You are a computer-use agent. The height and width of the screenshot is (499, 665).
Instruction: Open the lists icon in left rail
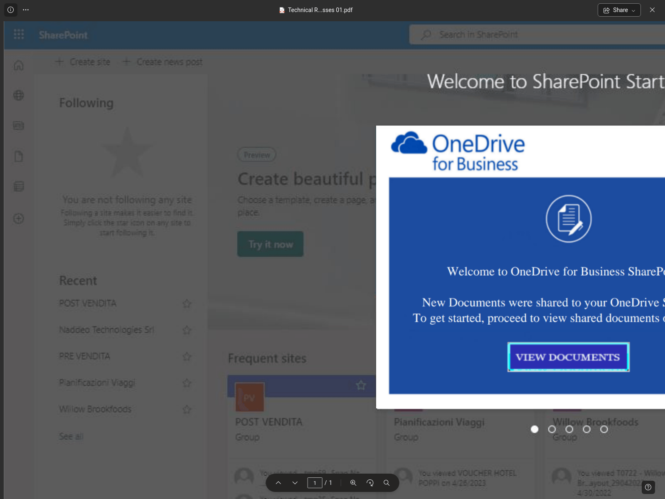[x=19, y=186]
